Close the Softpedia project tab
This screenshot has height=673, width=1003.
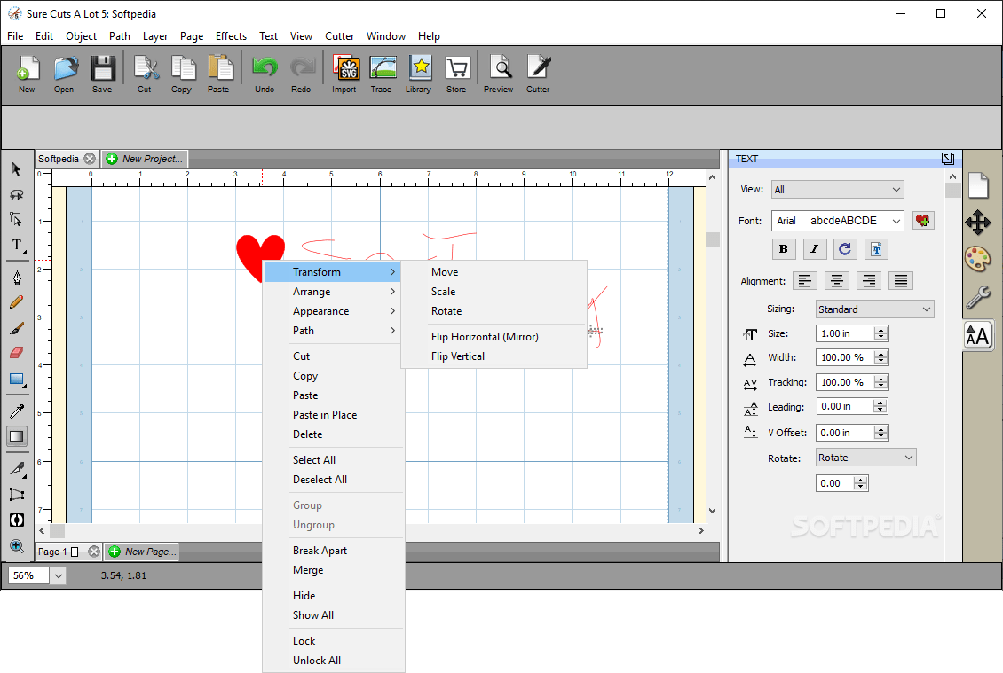(91, 159)
